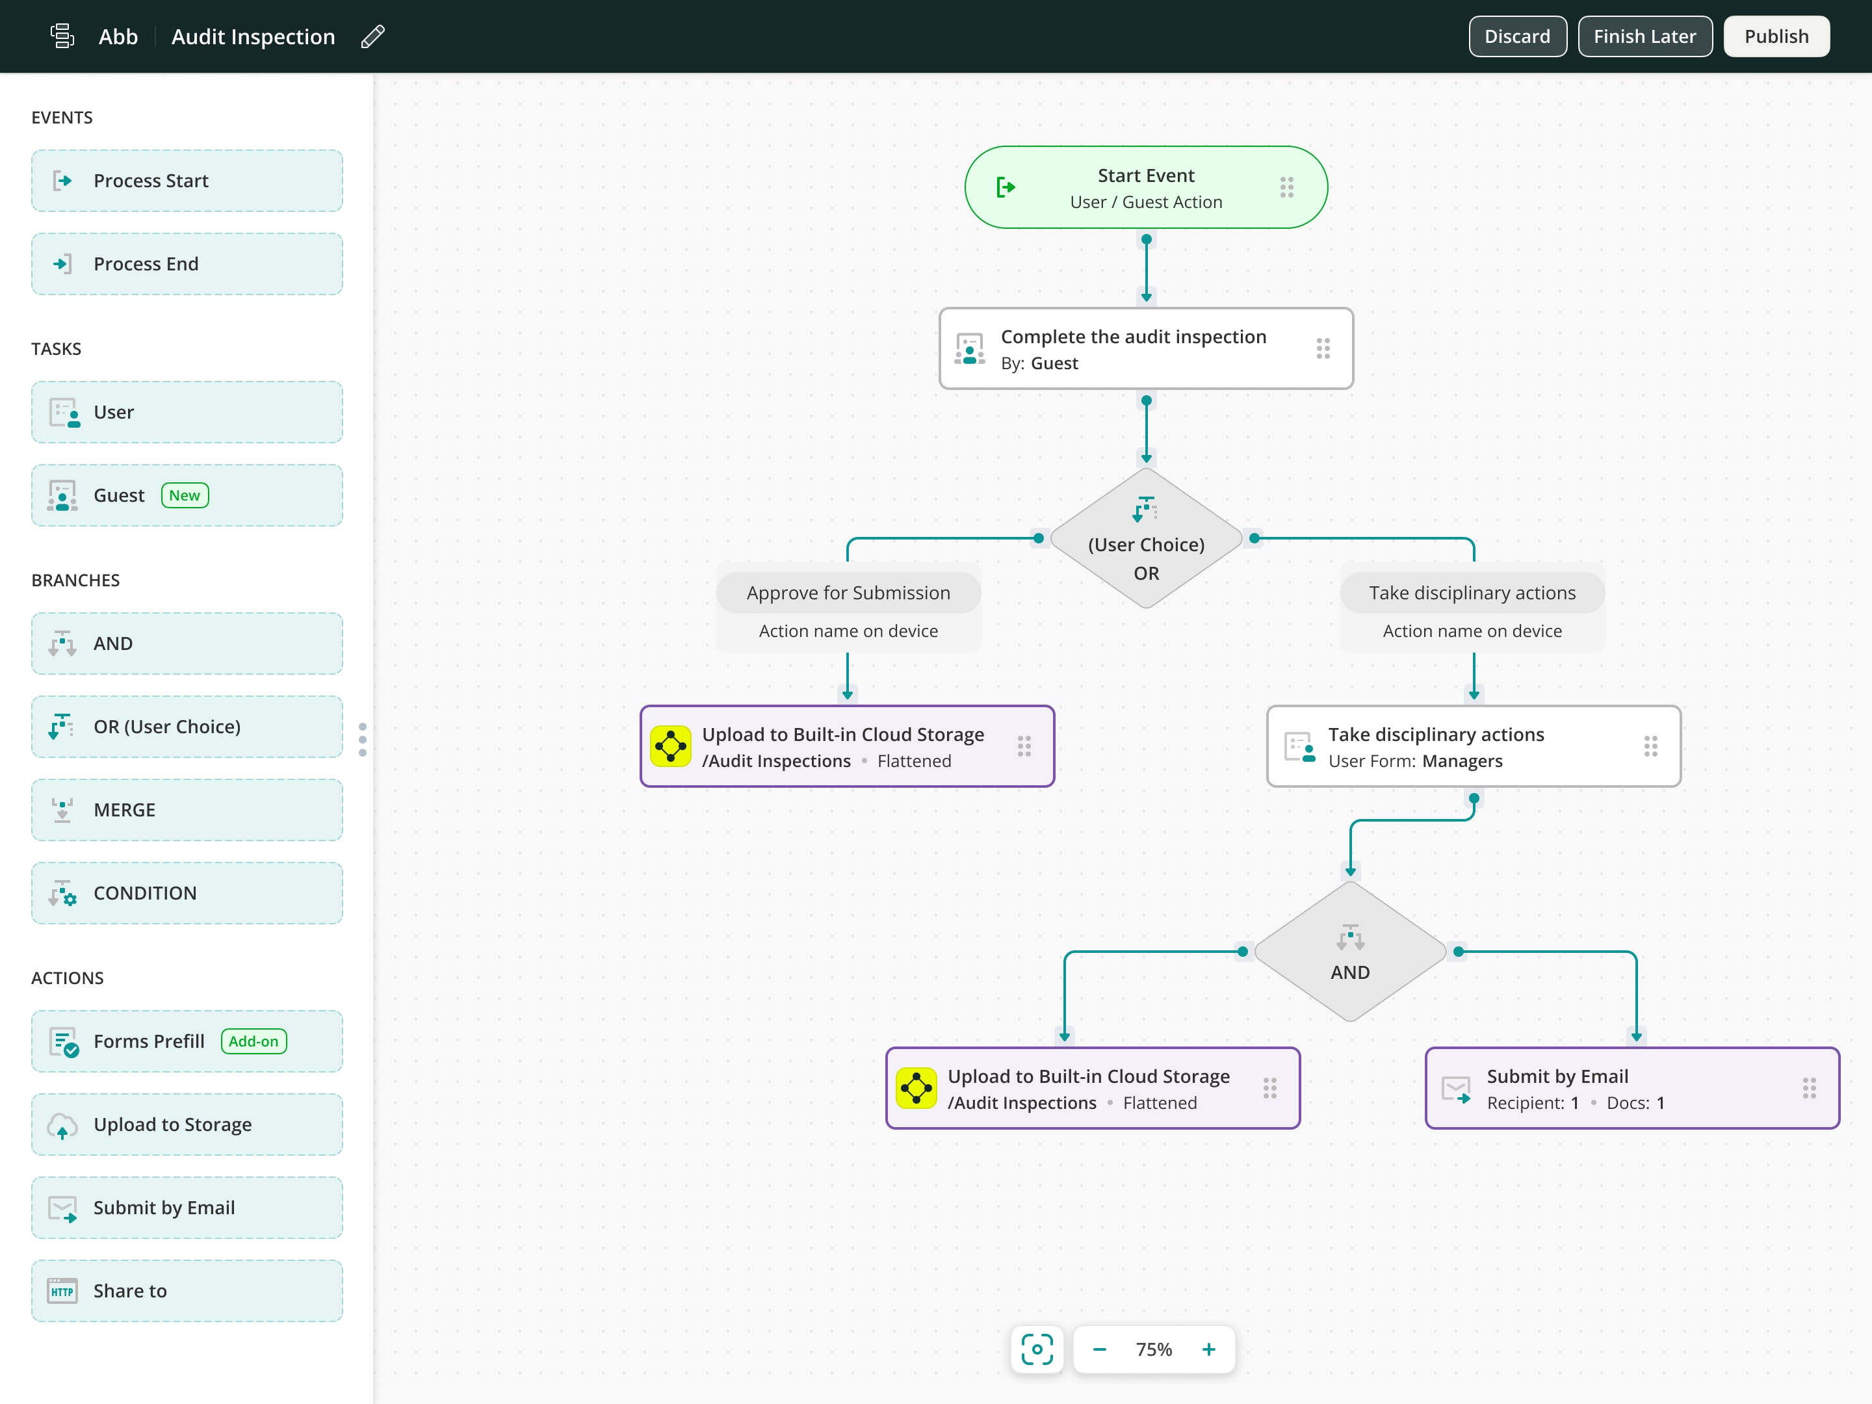The image size is (1872, 1404).
Task: Click the New badge next to Guest
Action: (184, 495)
